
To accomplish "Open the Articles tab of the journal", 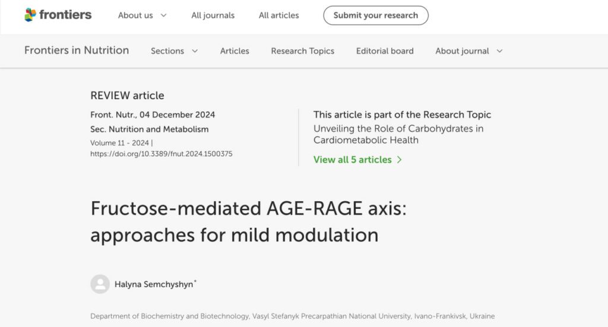I will (235, 51).
